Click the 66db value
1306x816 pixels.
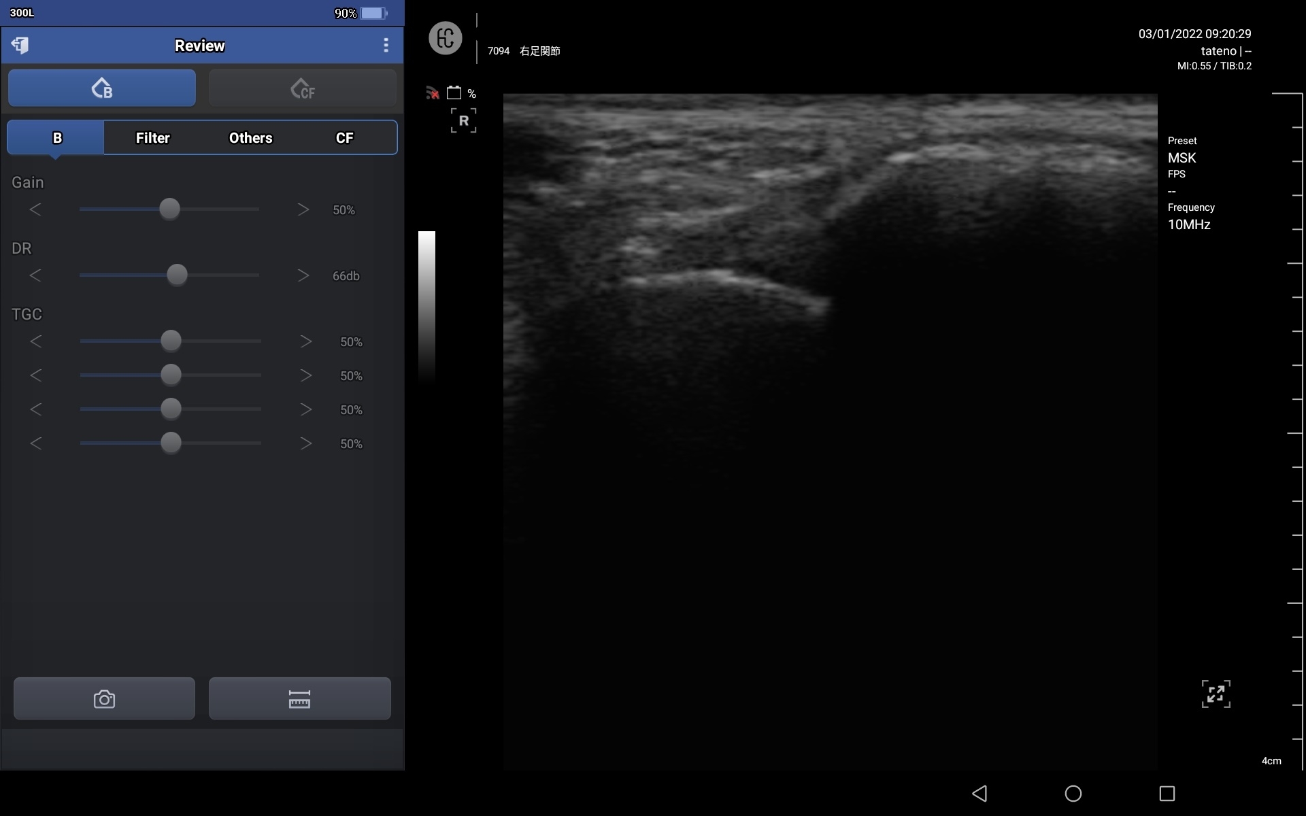[346, 276]
